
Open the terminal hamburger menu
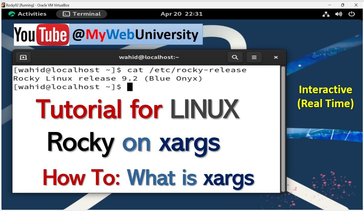(254, 57)
